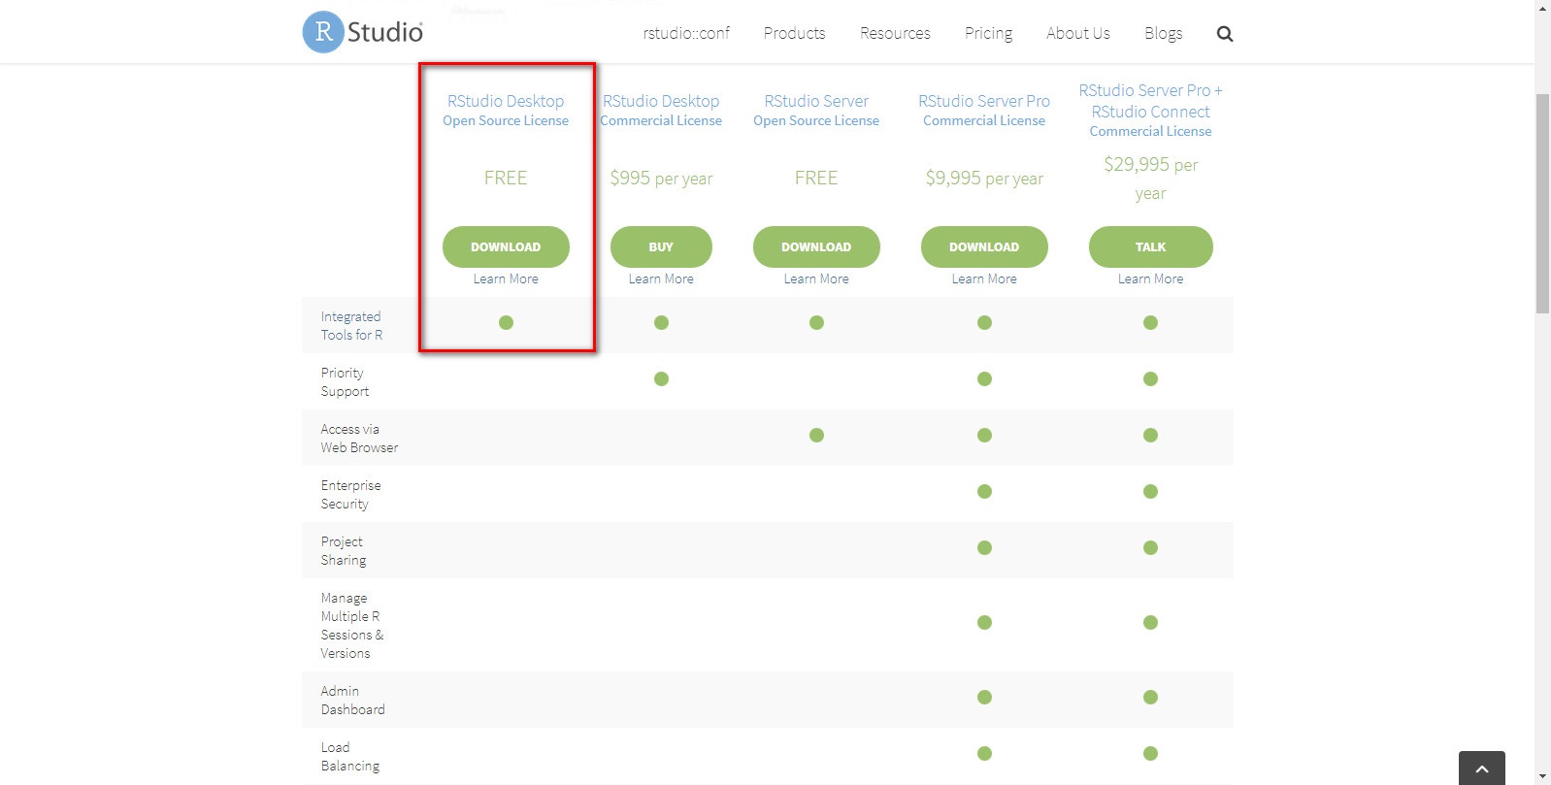Click the Load Balancing row label

[349, 756]
